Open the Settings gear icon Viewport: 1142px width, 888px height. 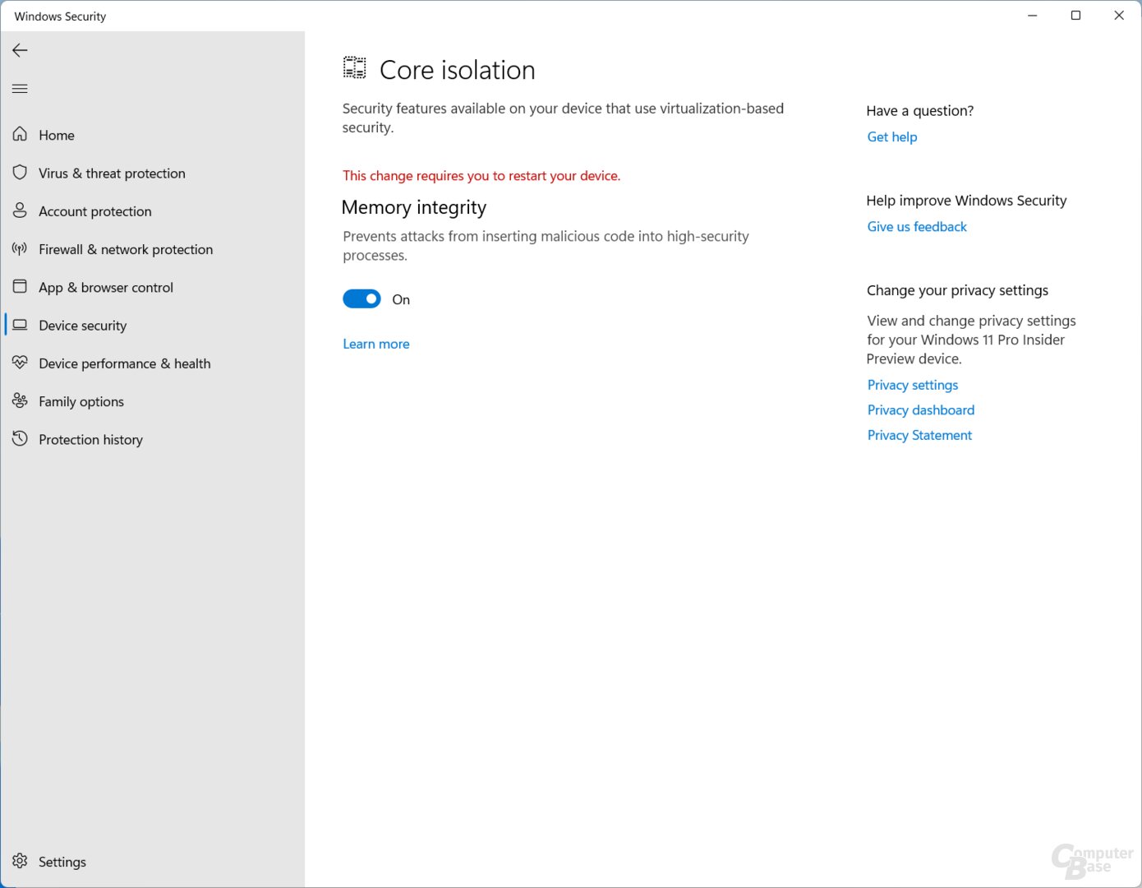pyautogui.click(x=21, y=861)
